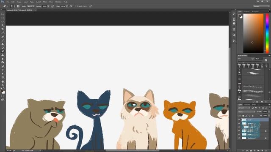Open the History panel icon in dock
This screenshot has width=271, height=152.
point(234,14)
